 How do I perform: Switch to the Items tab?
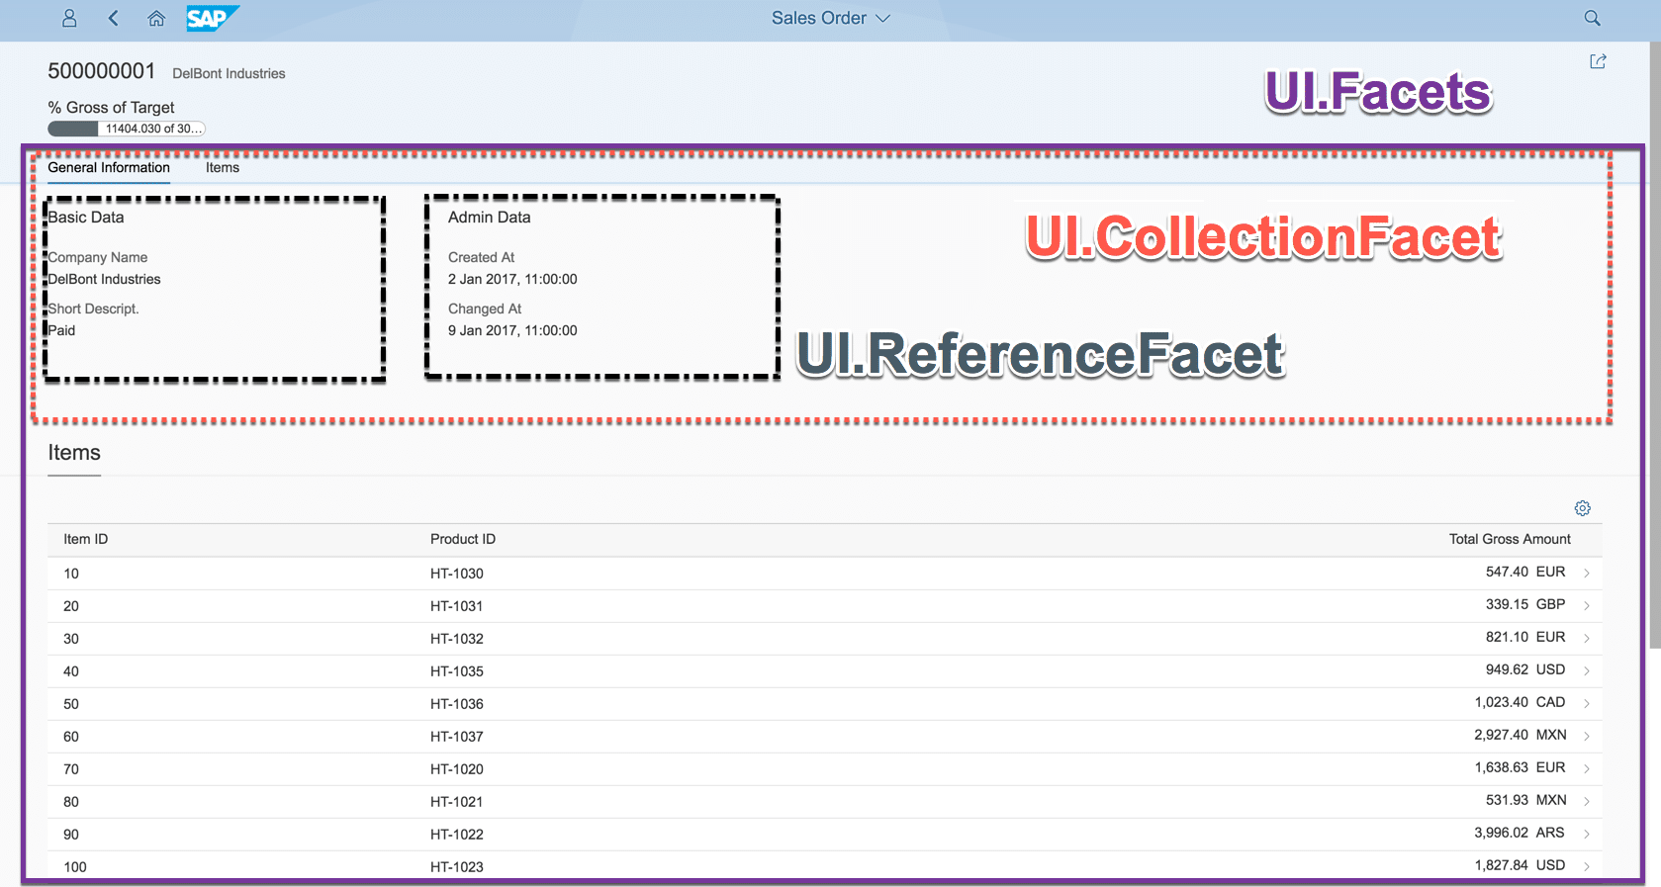(x=223, y=168)
